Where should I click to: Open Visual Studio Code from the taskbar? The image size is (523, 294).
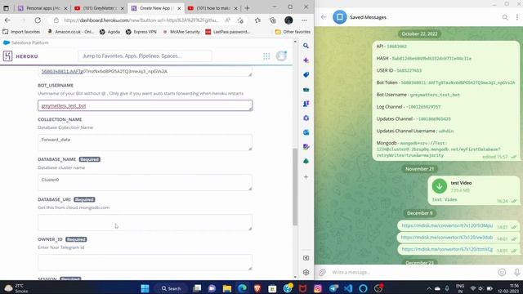pos(348,288)
